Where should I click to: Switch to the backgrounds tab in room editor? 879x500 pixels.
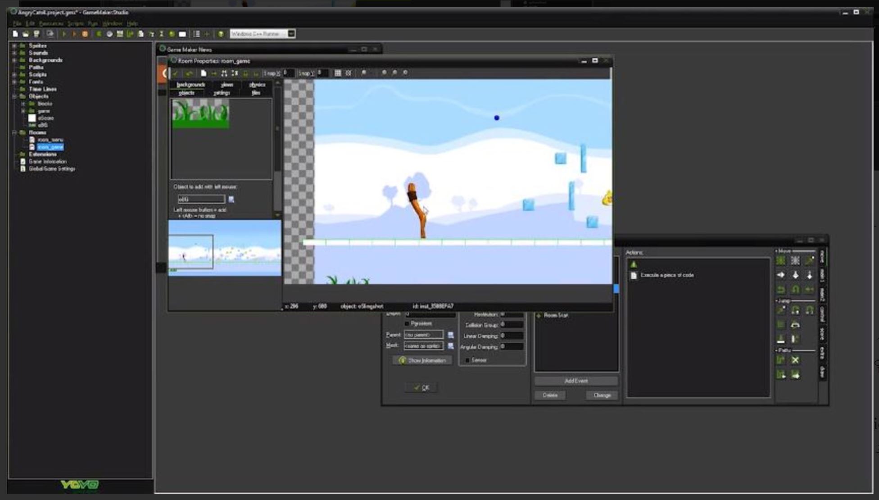click(190, 85)
